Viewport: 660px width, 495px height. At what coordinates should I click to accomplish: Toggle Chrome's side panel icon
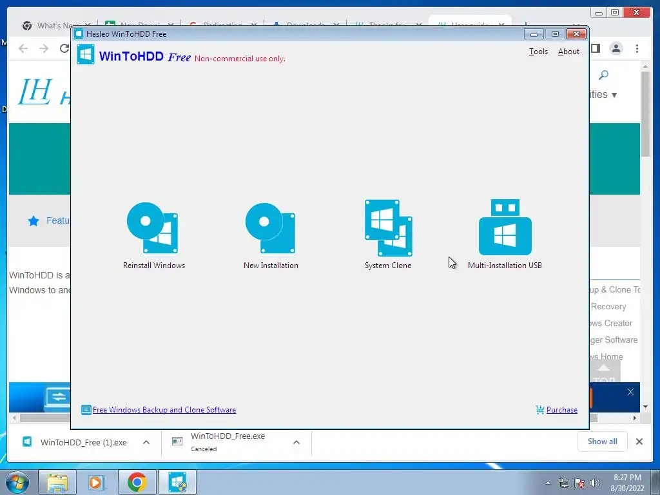pos(595,48)
